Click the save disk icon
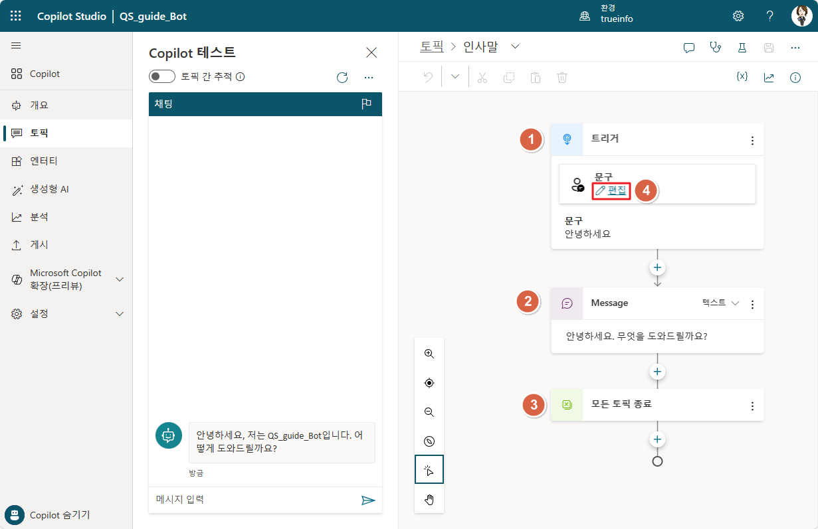Screen dimensions: 818x529 [x=769, y=48]
